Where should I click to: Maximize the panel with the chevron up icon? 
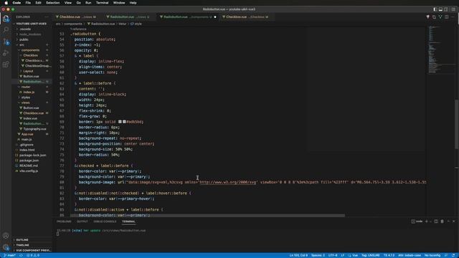(448, 221)
